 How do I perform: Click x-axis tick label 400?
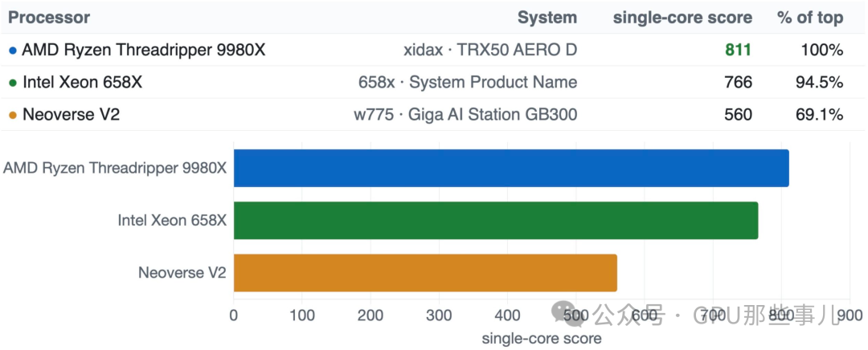point(507,316)
